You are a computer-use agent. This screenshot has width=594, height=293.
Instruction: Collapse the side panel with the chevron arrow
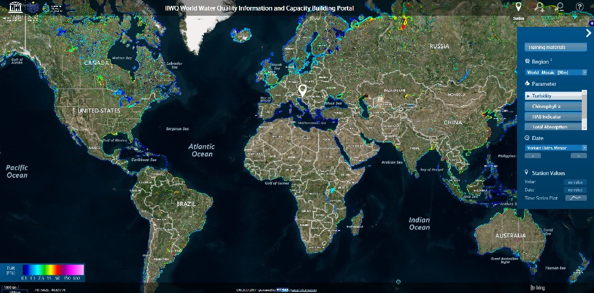(x=588, y=33)
